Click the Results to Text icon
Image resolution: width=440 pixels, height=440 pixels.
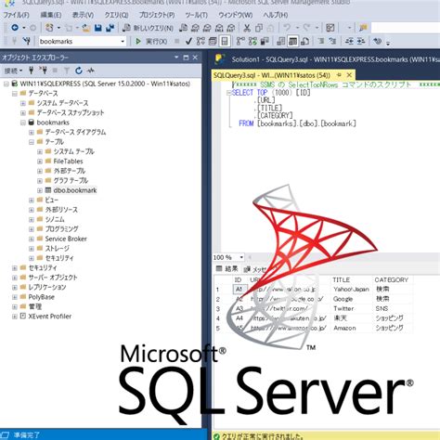(x=281, y=41)
